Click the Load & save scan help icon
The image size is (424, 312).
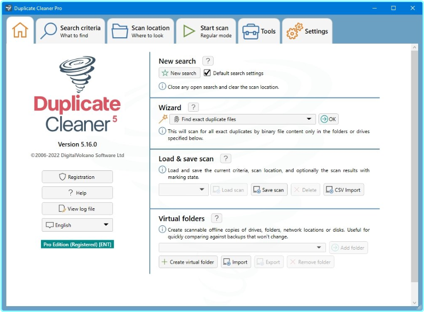click(x=226, y=159)
